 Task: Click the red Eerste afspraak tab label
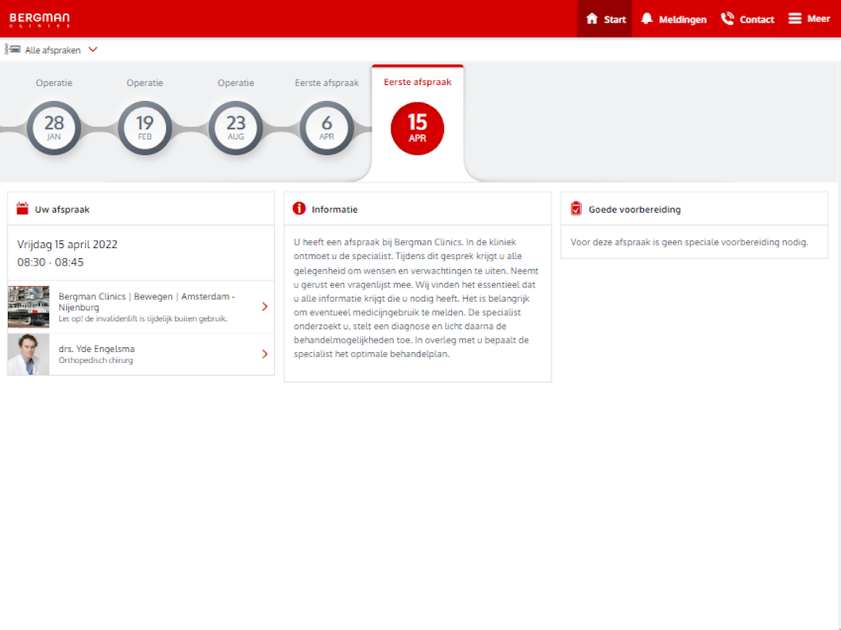[x=417, y=82]
